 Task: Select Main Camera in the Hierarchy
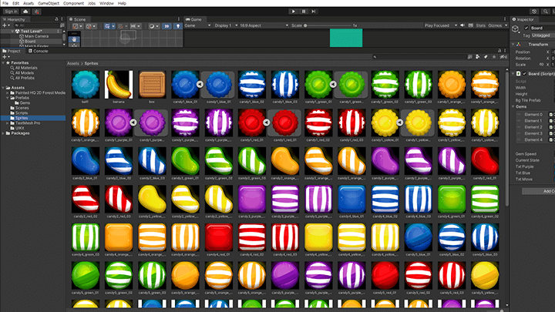click(36, 36)
